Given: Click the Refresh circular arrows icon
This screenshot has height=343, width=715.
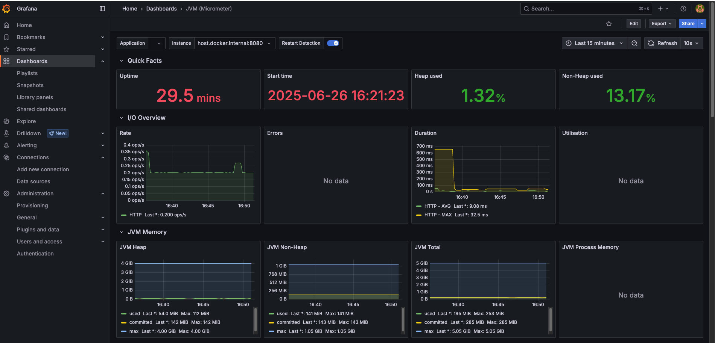Looking at the screenshot, I should [x=651, y=43].
